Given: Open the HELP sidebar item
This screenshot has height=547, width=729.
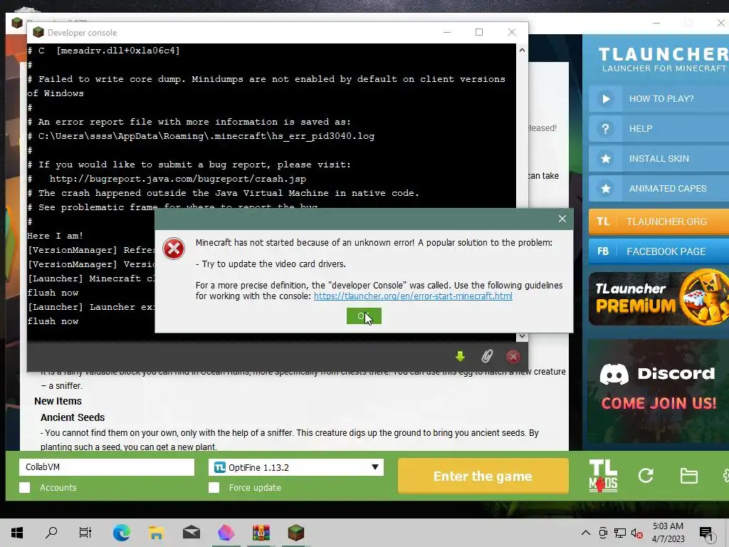Looking at the screenshot, I should tap(659, 129).
